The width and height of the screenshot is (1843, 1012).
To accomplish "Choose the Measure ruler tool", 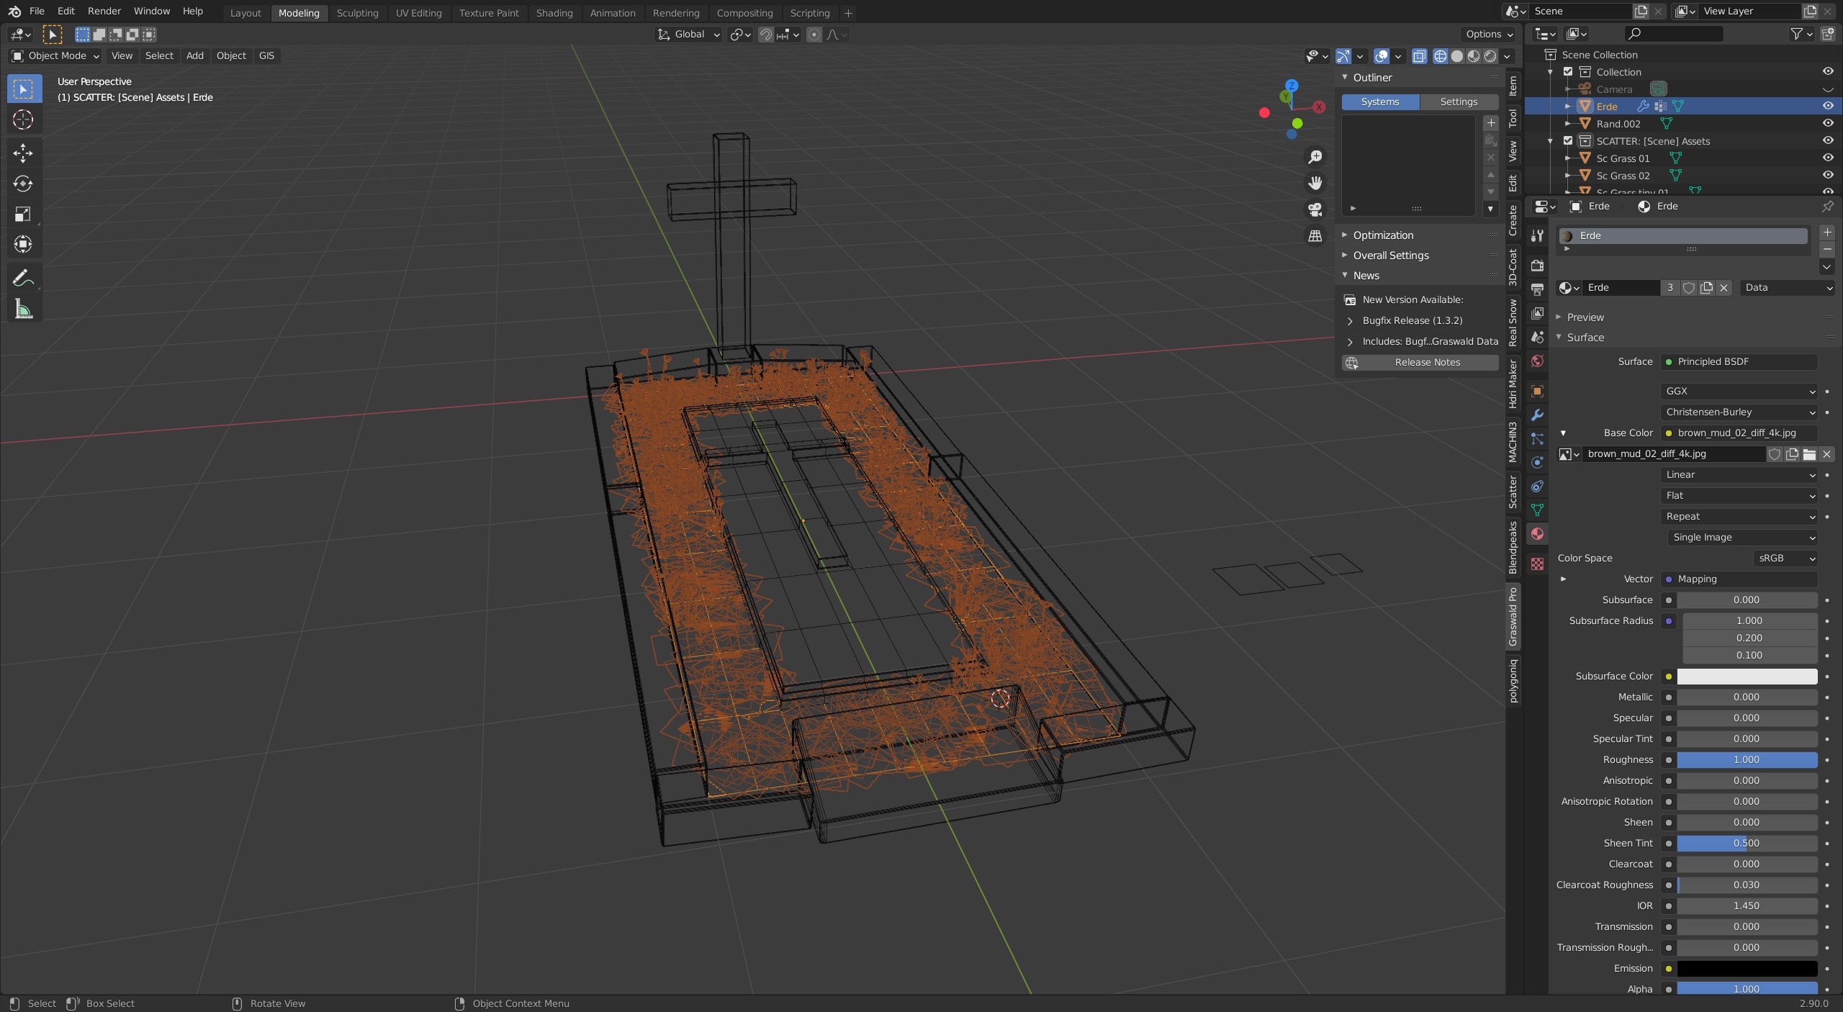I will 23,310.
